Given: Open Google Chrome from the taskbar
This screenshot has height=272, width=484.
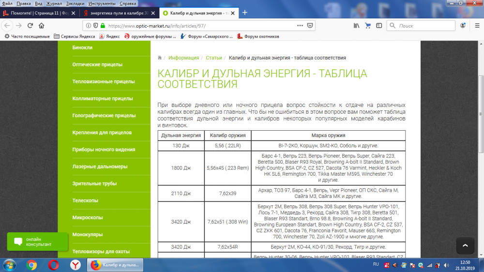Looking at the screenshot, I should click(32, 265).
